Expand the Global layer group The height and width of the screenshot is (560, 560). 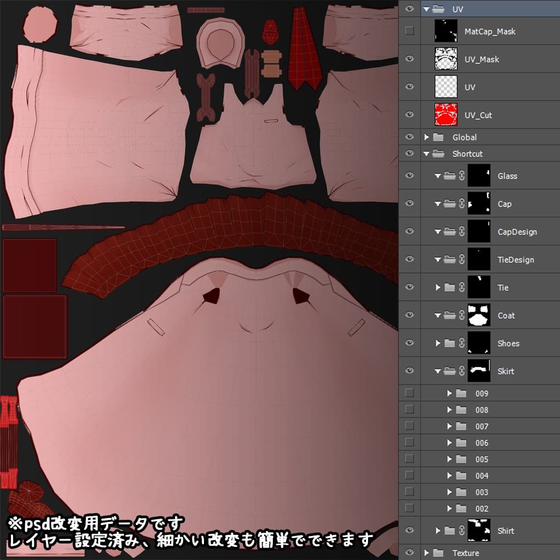(427, 137)
